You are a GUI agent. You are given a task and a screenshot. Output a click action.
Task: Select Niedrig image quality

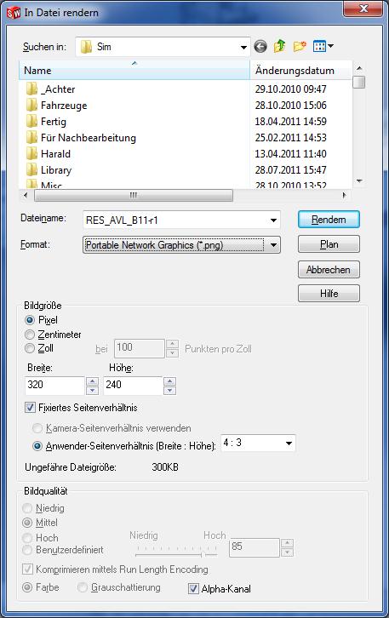tap(27, 508)
